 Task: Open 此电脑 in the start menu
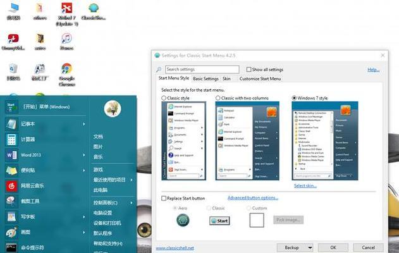click(101, 190)
